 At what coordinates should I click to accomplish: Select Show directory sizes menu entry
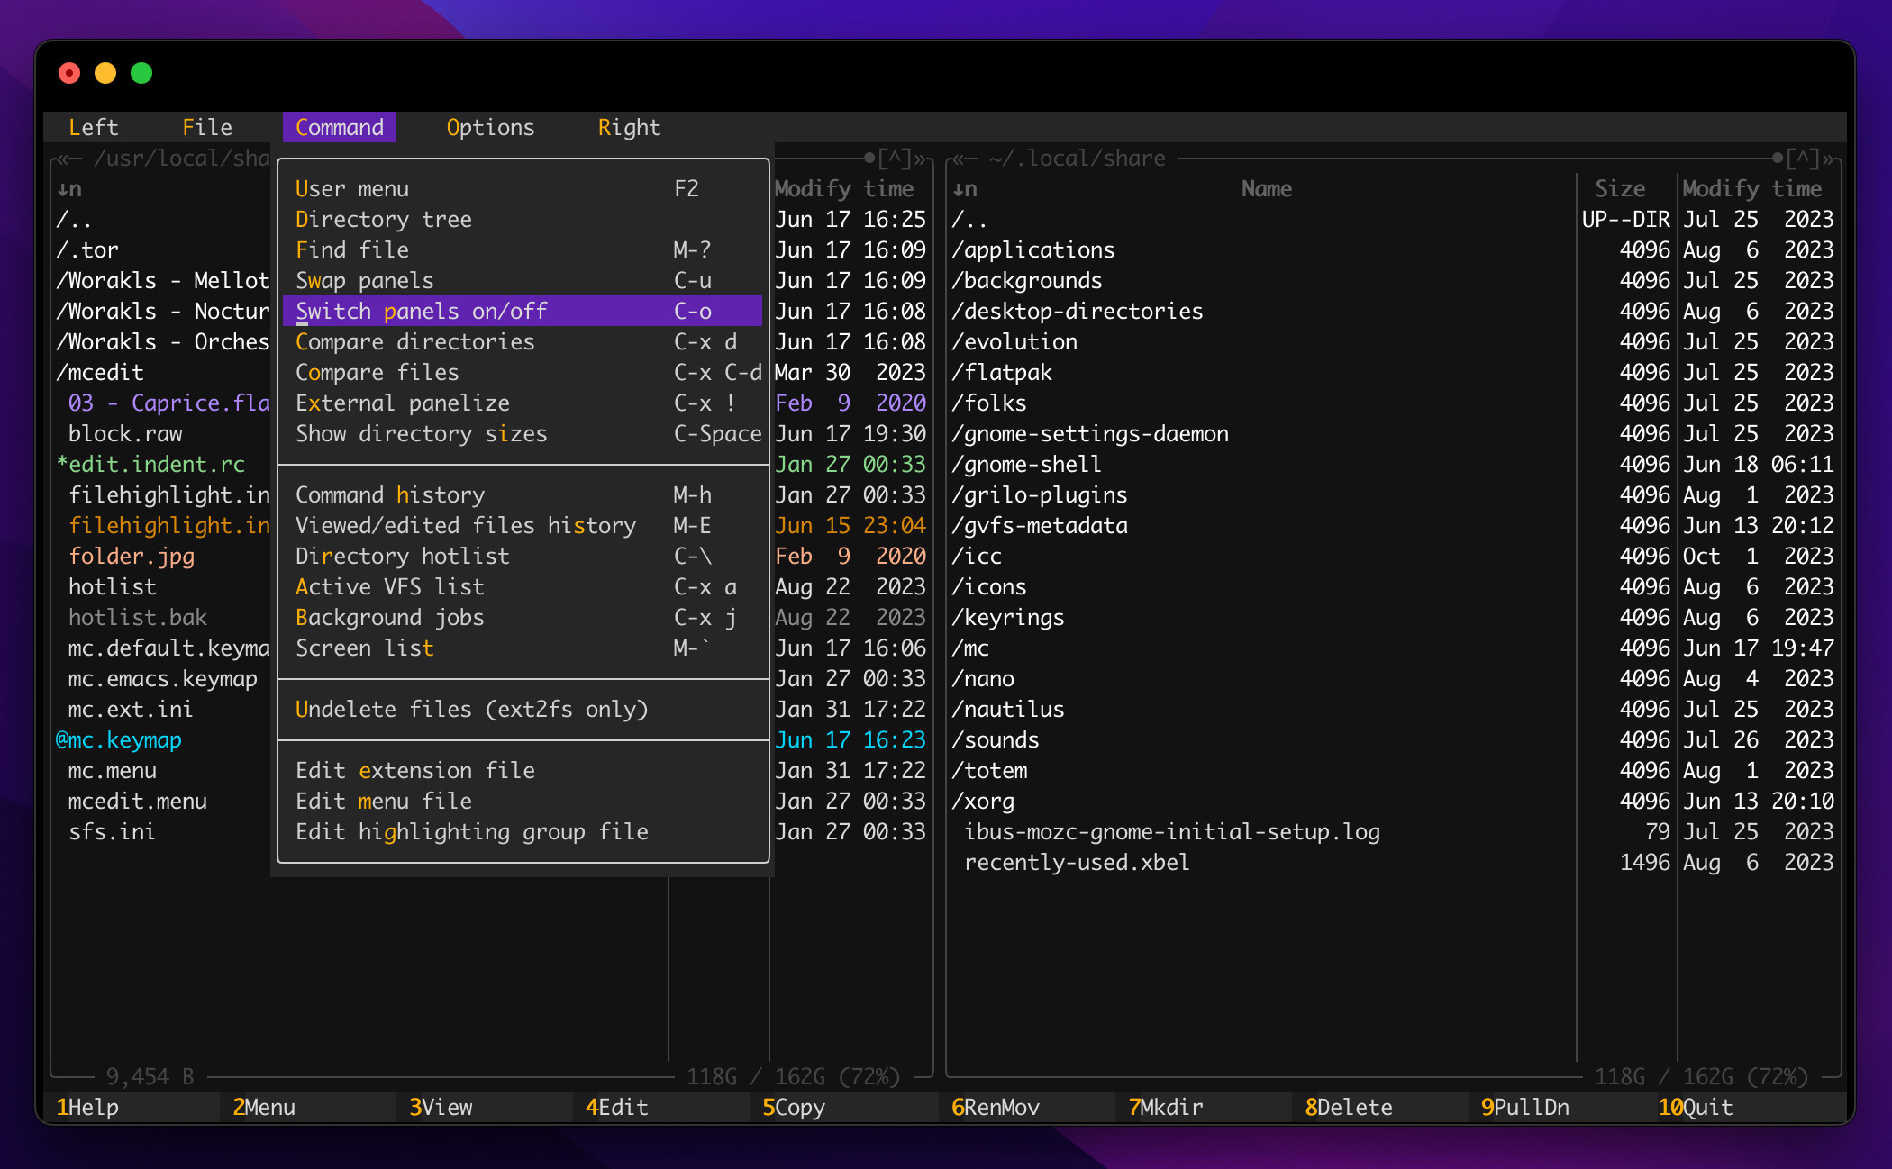pyautogui.click(x=421, y=434)
